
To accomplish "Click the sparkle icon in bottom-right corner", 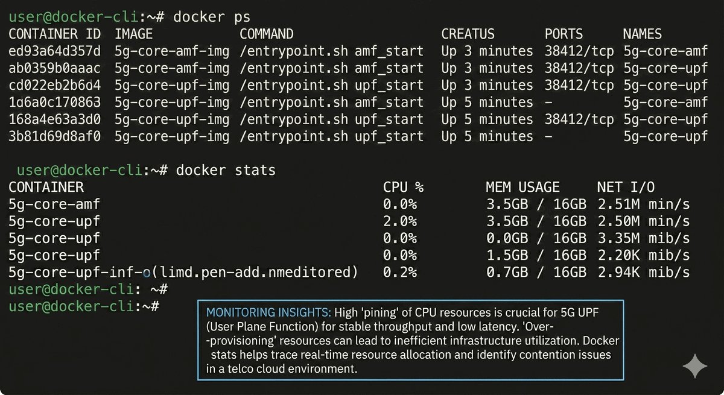I will tap(694, 367).
